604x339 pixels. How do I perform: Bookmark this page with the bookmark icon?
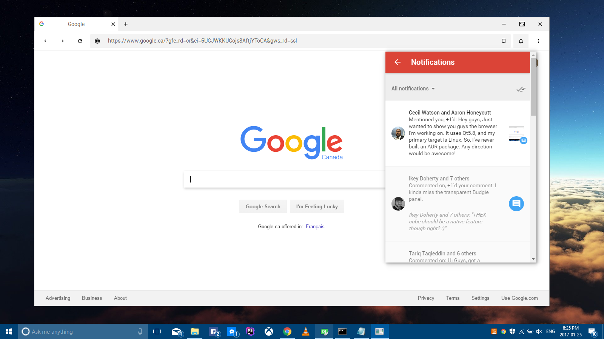point(504,41)
